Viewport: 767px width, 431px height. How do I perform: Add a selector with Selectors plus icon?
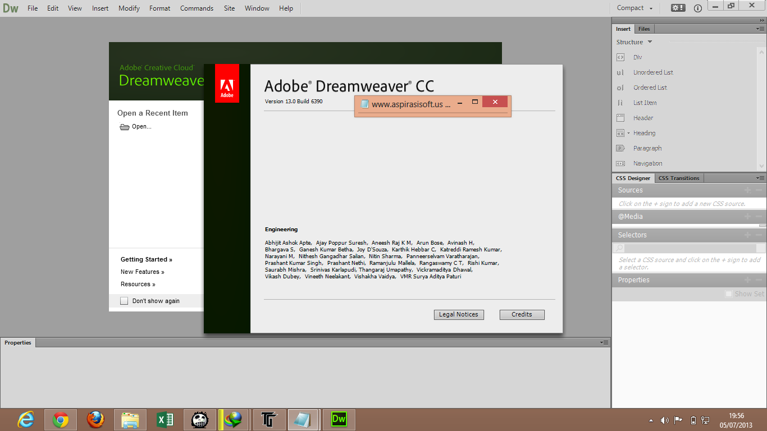747,235
